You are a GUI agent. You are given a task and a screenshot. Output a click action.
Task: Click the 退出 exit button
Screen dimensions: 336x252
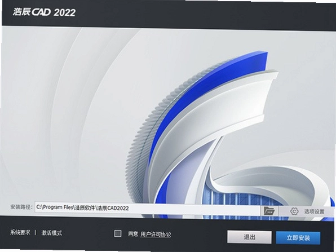[x=249, y=237]
